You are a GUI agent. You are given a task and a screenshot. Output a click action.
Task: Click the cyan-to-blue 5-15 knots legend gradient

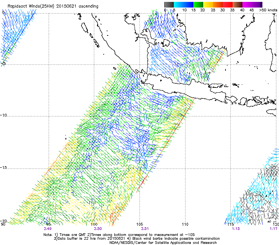[184, 5]
